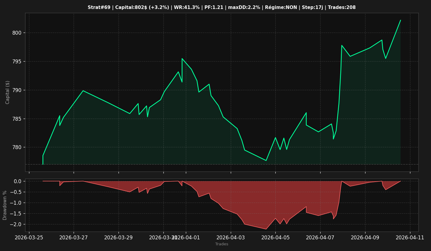Click the 'Drawdown %' y-axis label
Screen dimensions: 431x251
(5, 205)
